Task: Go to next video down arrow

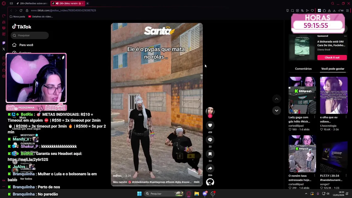Action: (x=277, y=111)
